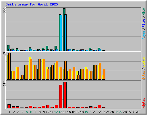147x115 pixels.
Task: Click the Hits axis label
Action: (x=144, y=12)
